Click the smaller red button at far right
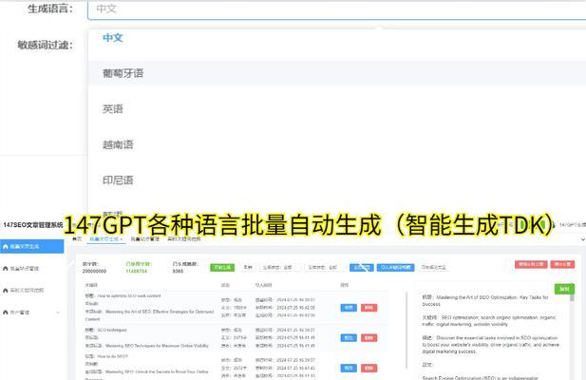The image size is (586, 380). [562, 264]
